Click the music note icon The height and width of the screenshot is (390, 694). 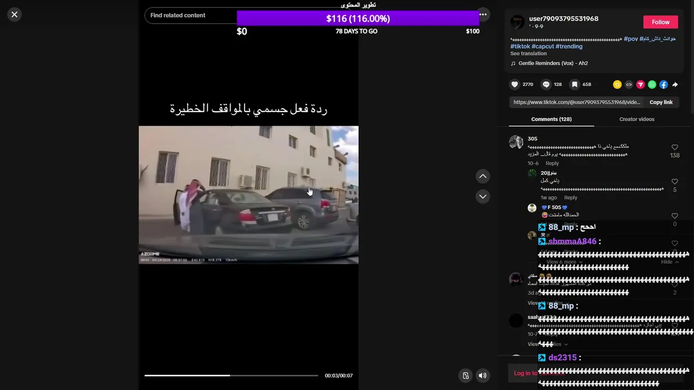pos(513,63)
